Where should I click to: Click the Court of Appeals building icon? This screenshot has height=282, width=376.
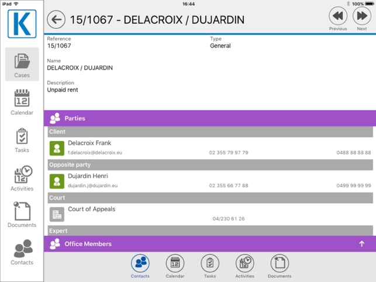click(57, 214)
